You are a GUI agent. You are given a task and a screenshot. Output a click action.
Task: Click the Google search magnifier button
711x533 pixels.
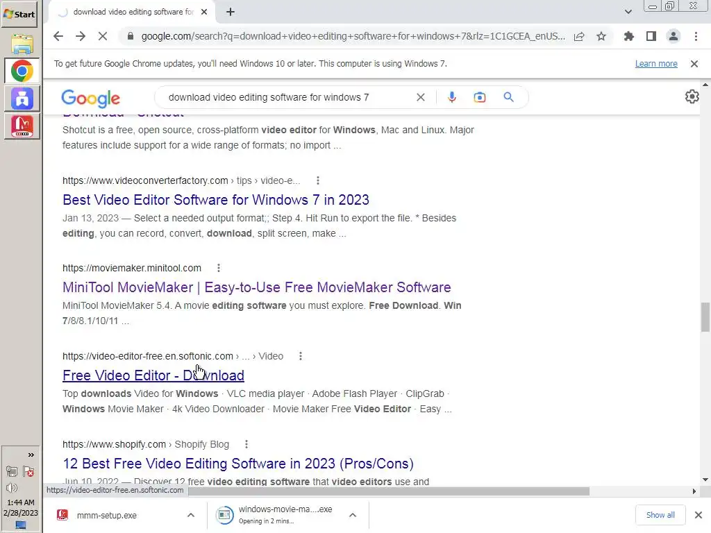509,97
